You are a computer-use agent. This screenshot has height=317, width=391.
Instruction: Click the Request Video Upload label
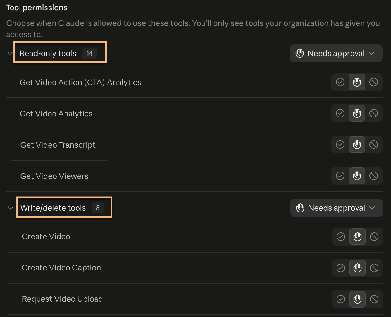62,299
